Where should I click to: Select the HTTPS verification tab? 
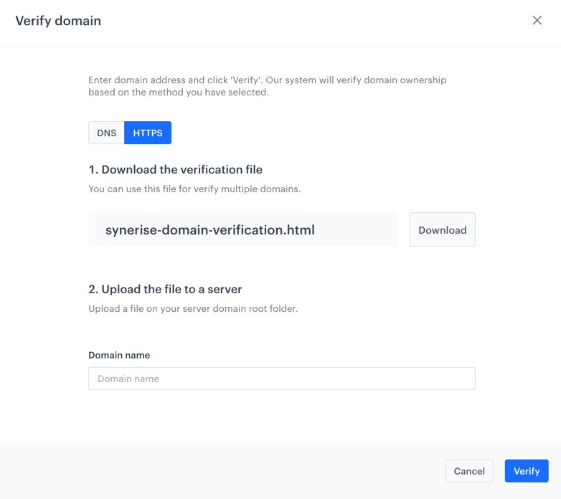coord(148,133)
